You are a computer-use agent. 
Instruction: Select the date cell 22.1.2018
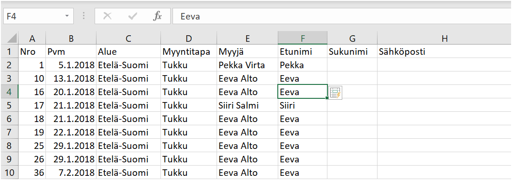(x=71, y=132)
